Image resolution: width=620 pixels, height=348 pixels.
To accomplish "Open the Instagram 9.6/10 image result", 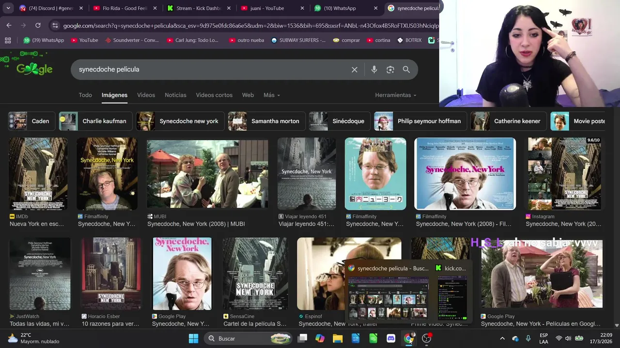I will pos(564,174).
